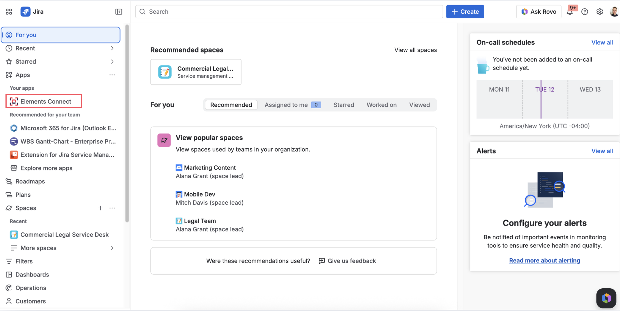The width and height of the screenshot is (620, 311).
Task: Select the Recommended tab
Action: [x=231, y=105]
